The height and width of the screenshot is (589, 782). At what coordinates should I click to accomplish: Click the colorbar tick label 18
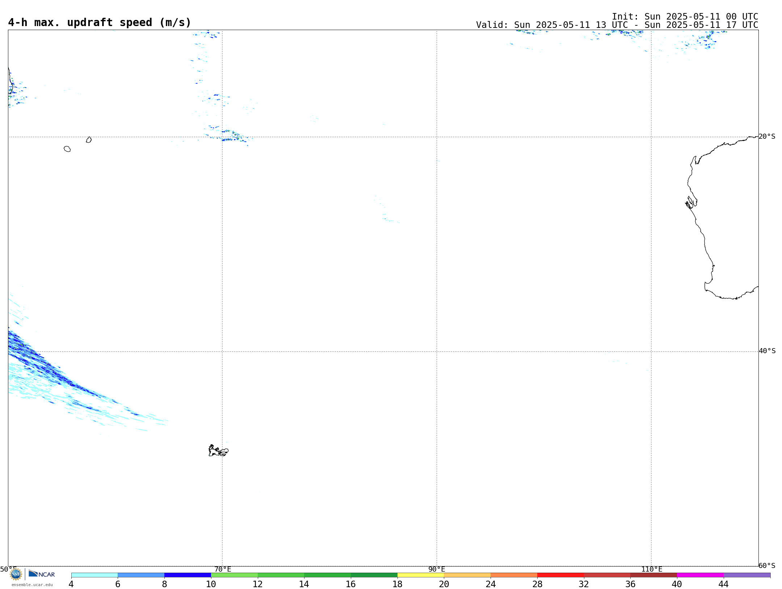[398, 584]
